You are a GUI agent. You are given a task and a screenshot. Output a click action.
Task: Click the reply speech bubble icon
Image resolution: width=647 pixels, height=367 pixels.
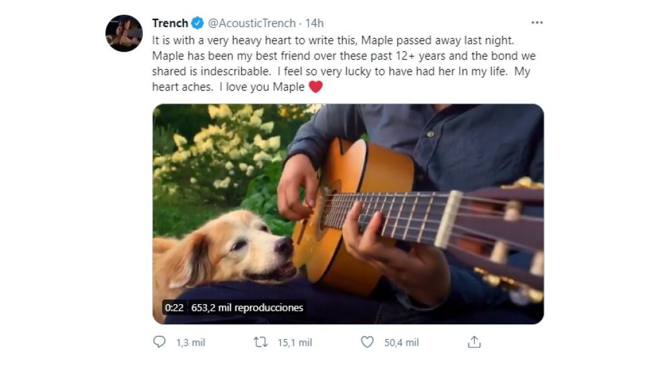pyautogui.click(x=160, y=342)
